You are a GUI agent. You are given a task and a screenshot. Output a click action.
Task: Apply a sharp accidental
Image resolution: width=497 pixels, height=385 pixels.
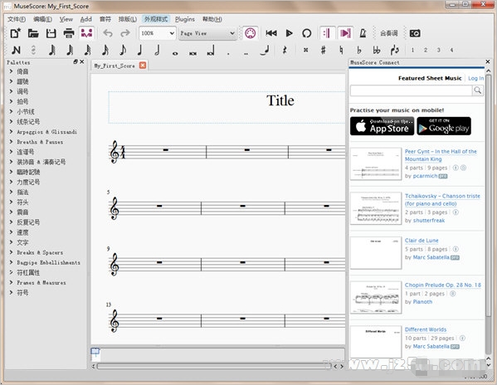[x=324, y=50]
